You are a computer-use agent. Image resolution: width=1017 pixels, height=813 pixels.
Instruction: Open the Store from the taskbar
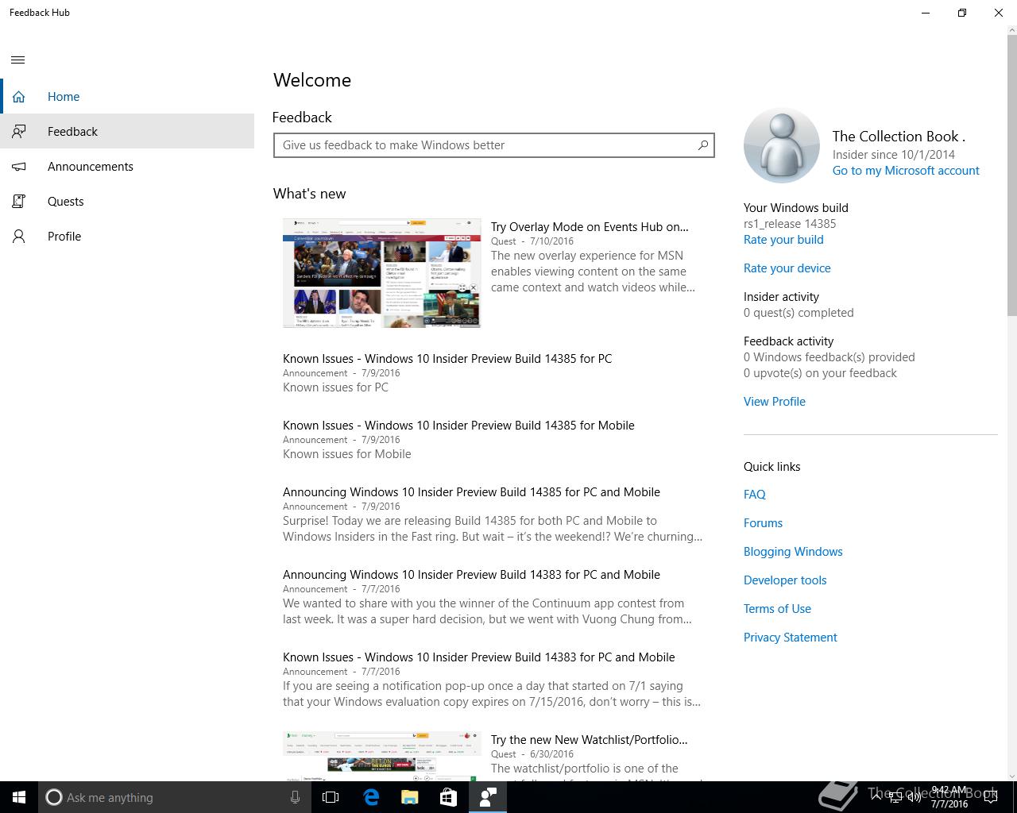[x=448, y=797]
